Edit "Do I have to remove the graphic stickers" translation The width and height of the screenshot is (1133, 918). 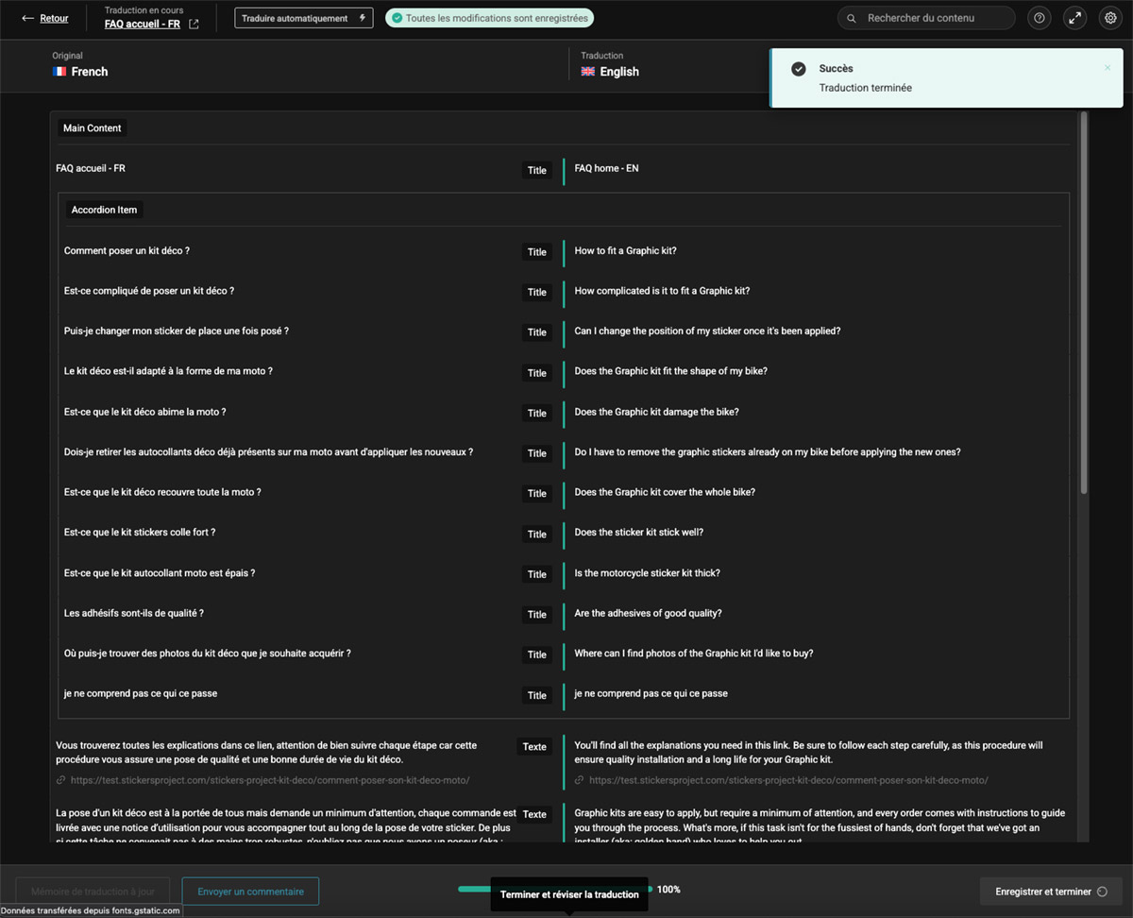768,451
